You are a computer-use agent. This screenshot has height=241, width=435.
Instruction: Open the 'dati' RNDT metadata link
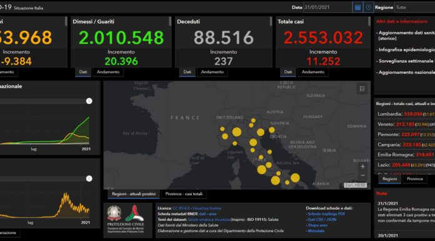pos(202,214)
